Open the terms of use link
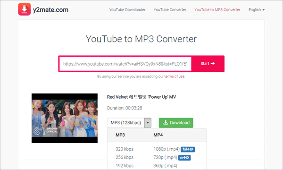Viewport: 283px width, 170px height. (175, 76)
